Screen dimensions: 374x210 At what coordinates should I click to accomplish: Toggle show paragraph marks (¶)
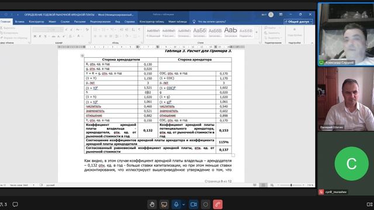click(139, 30)
